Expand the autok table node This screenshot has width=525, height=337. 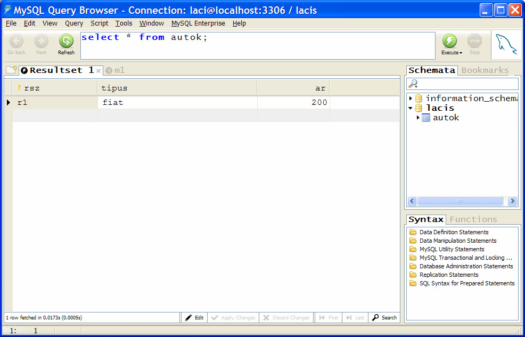pos(417,118)
